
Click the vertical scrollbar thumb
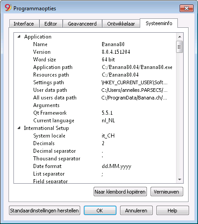click(x=179, y=47)
